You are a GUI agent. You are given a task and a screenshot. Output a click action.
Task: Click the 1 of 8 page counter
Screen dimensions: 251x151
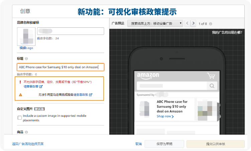point(203,24)
